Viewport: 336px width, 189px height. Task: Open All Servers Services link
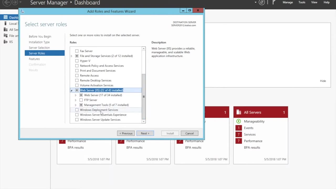[250, 134]
